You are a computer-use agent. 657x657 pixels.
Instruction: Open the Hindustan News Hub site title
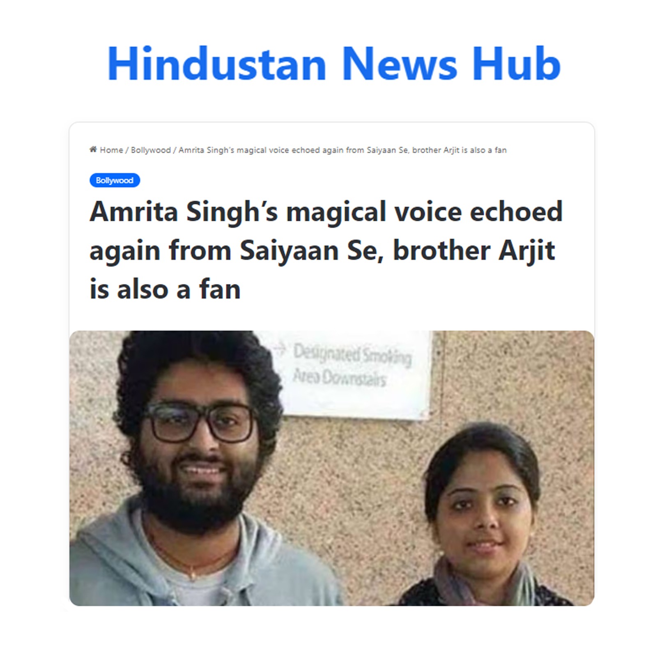tap(334, 64)
